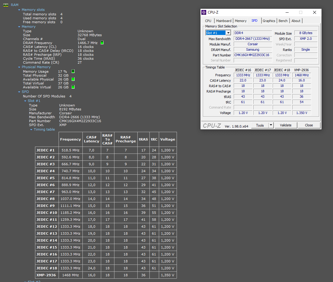The image size is (333, 282).
Task: Click the Frequency column header in timing table
Action: click(71, 139)
